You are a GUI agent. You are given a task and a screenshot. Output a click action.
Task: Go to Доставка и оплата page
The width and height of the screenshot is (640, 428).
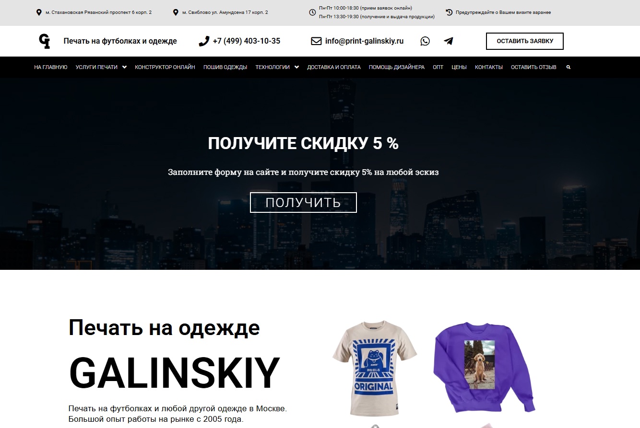click(x=334, y=67)
